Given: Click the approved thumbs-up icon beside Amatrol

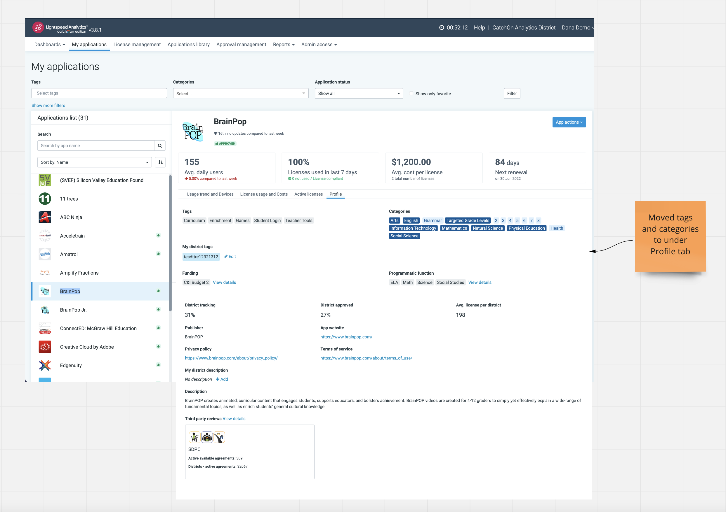Looking at the screenshot, I should [x=158, y=254].
